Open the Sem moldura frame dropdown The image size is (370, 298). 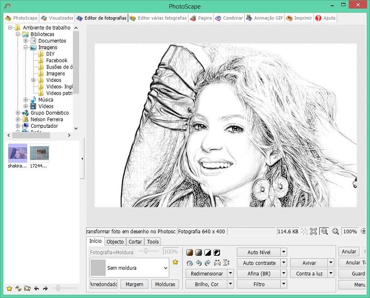[x=166, y=268]
